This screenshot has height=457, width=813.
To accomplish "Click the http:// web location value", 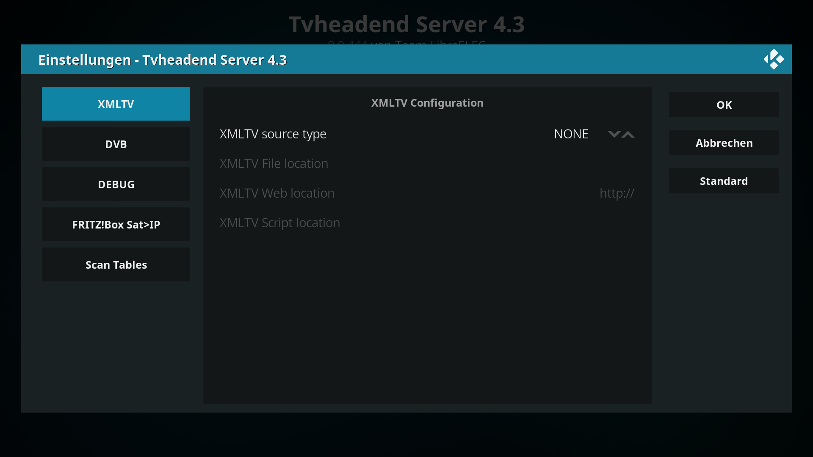I will 617,193.
